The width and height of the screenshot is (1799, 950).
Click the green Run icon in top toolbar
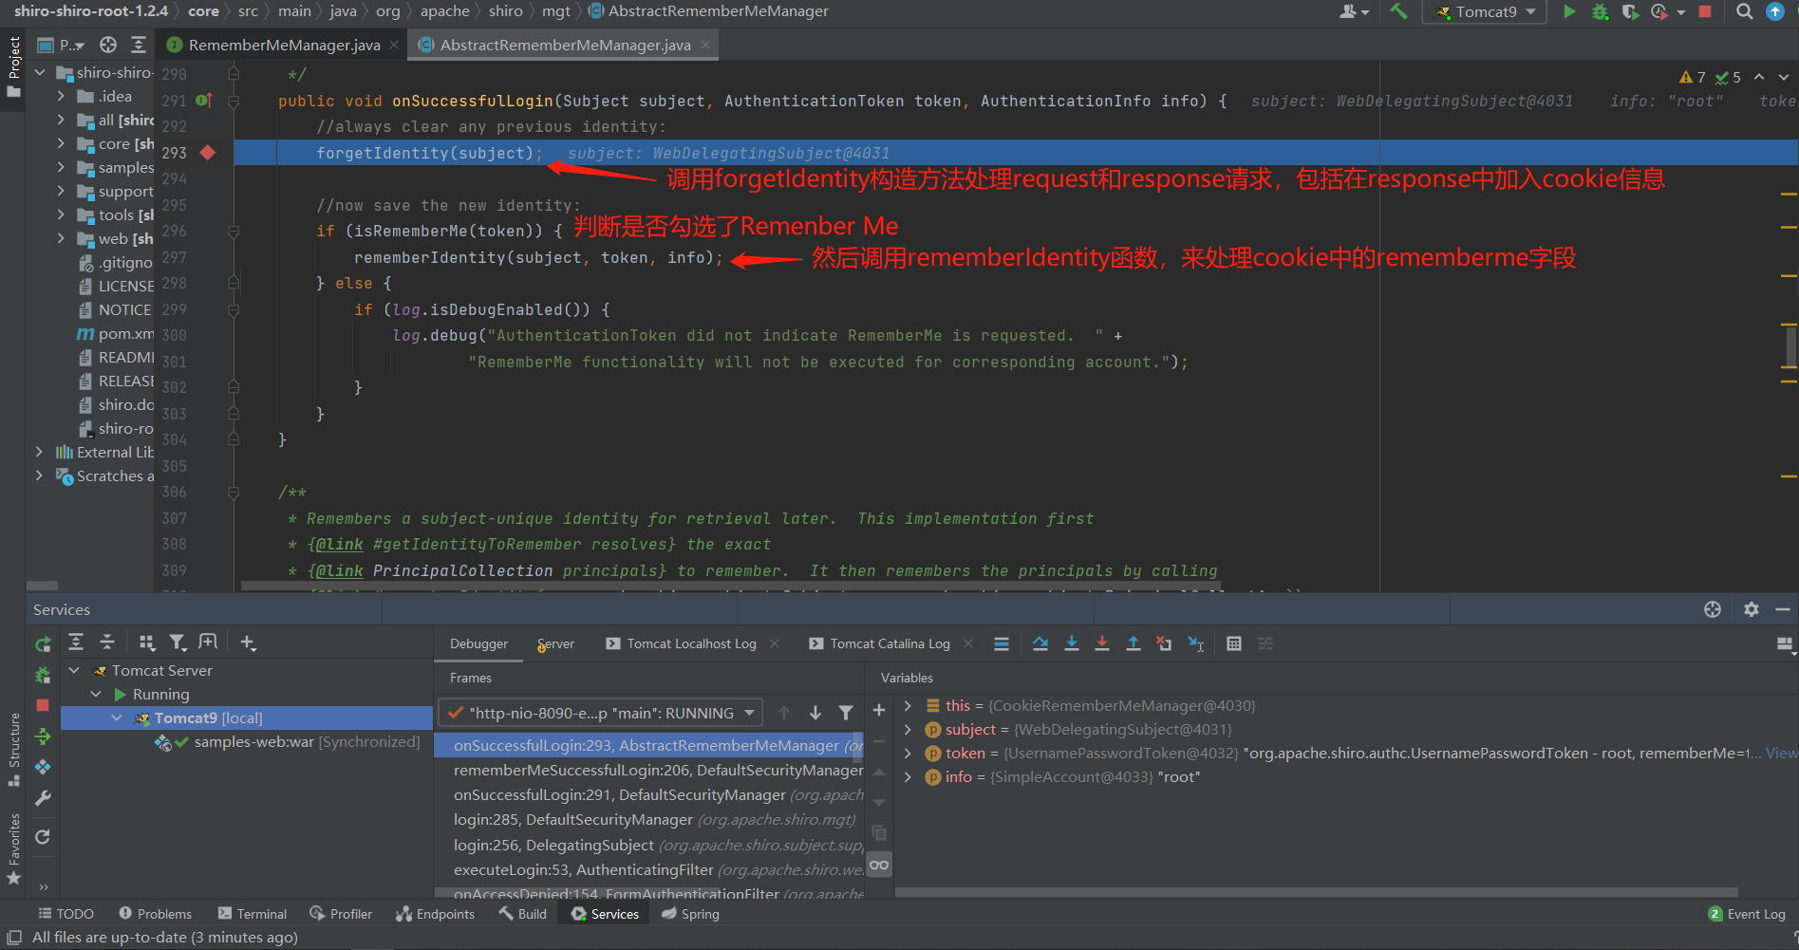pyautogui.click(x=1569, y=11)
